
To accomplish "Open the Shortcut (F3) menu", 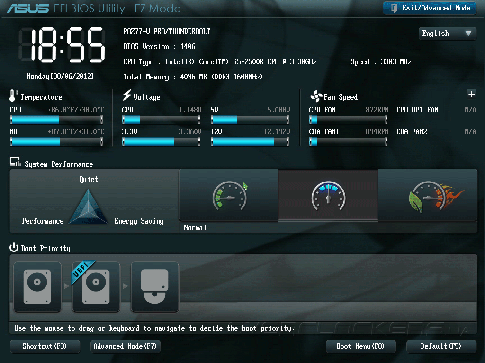I will (x=45, y=346).
